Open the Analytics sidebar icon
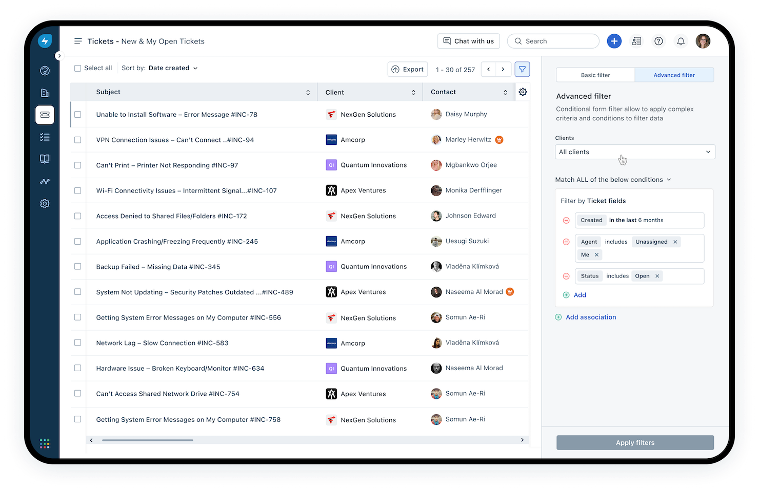 point(45,181)
